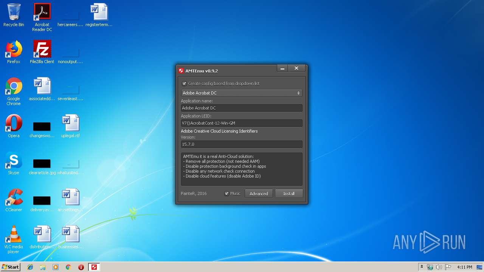
Task: Click the Advanced button
Action: 259,193
